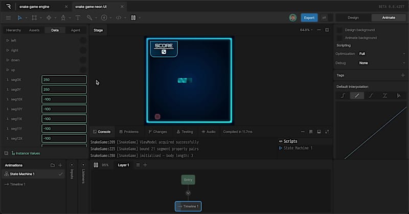
Task: Open the Hierarchy panel tab
Action: pos(14,30)
